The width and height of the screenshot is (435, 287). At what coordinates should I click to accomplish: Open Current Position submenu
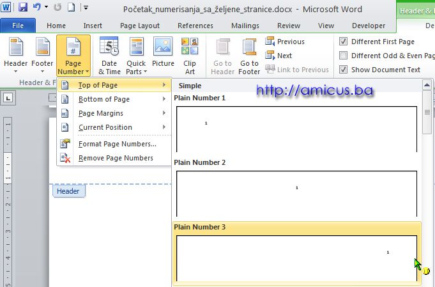click(114, 127)
